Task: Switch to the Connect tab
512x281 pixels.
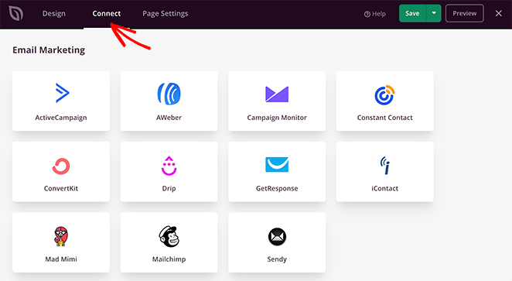Action: pyautogui.click(x=107, y=13)
